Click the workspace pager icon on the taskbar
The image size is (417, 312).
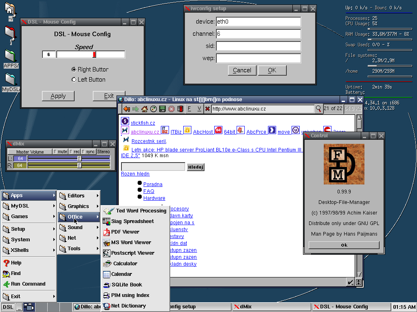(29, 307)
